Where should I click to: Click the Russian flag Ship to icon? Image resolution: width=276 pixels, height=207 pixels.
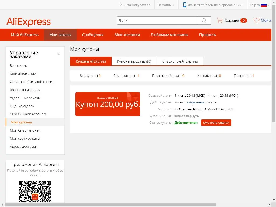[x=264, y=5]
